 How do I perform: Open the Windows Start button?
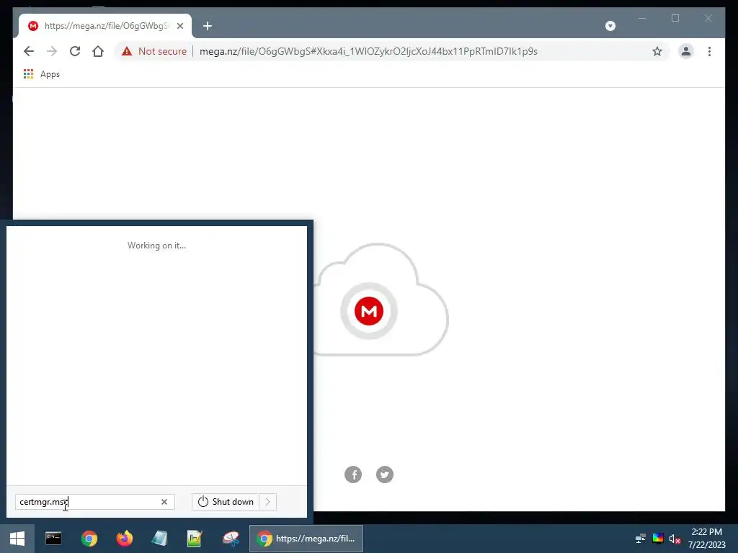point(17,539)
